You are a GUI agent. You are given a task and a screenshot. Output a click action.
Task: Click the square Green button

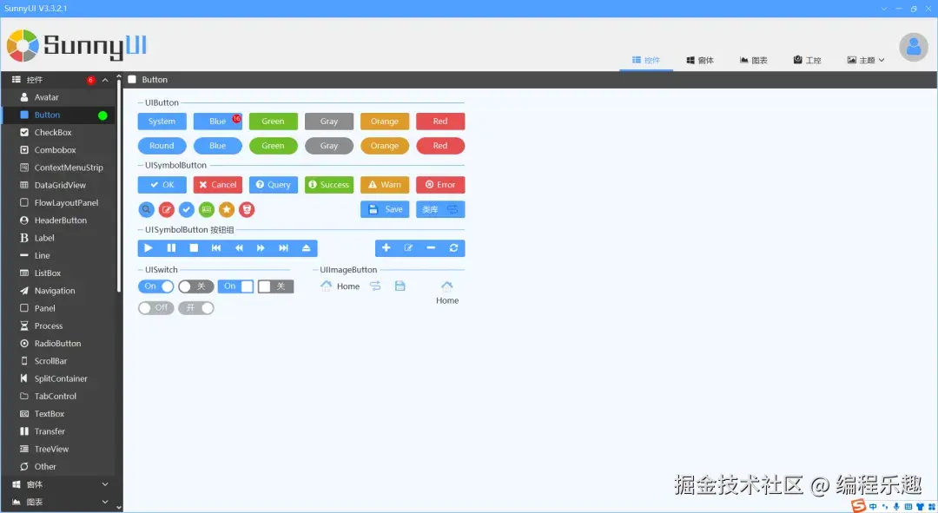tap(274, 122)
